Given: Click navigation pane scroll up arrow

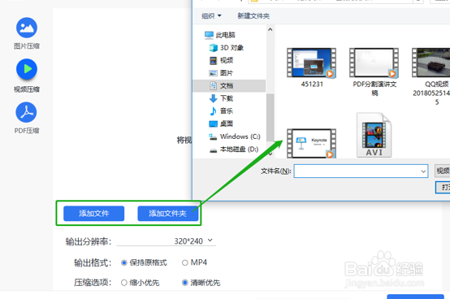Looking at the screenshot, I should click(x=270, y=29).
